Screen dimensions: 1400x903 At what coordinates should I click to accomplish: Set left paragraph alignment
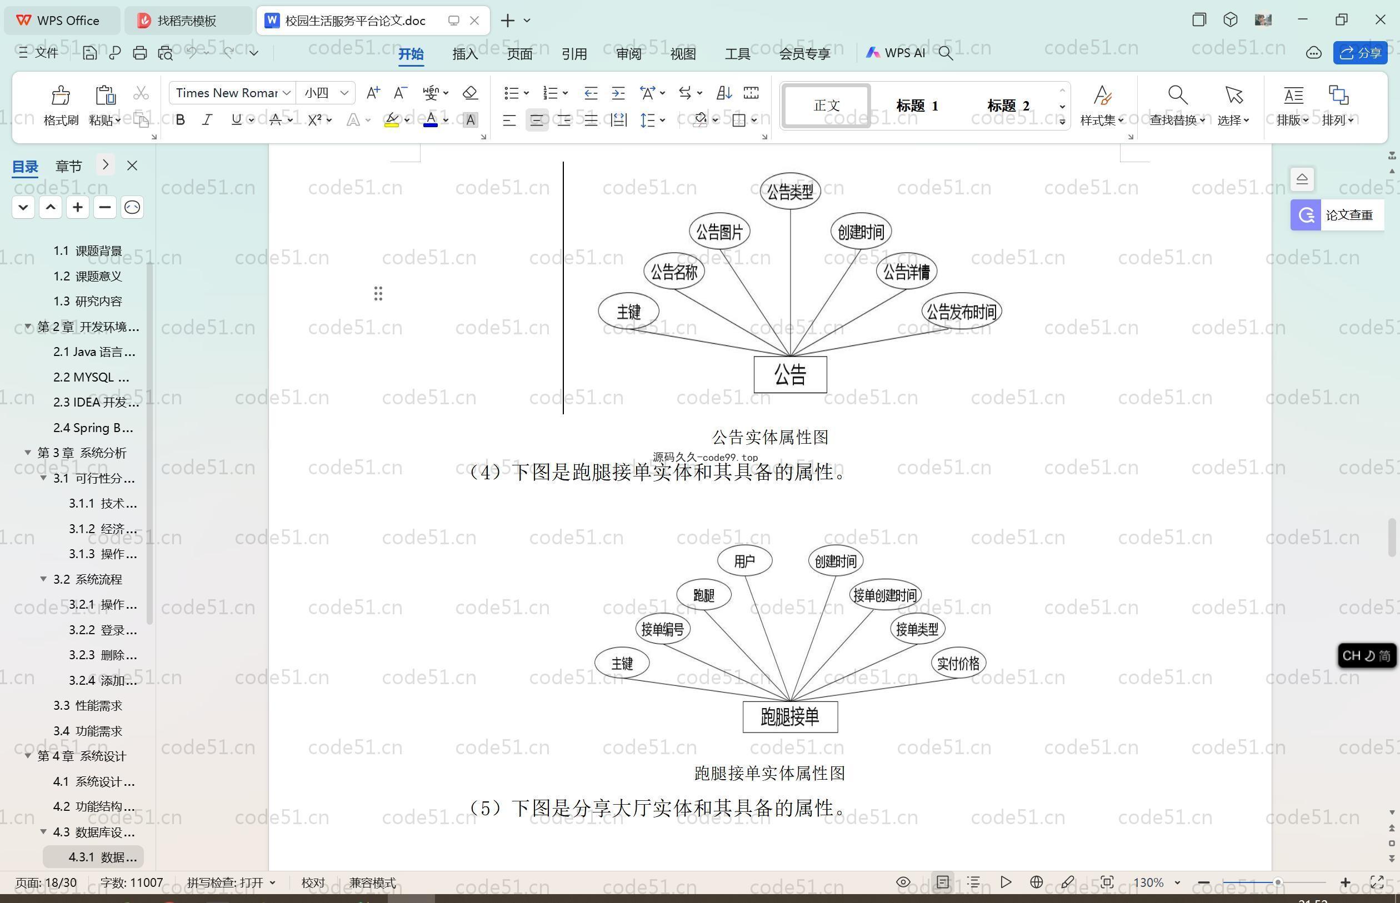[x=509, y=120]
